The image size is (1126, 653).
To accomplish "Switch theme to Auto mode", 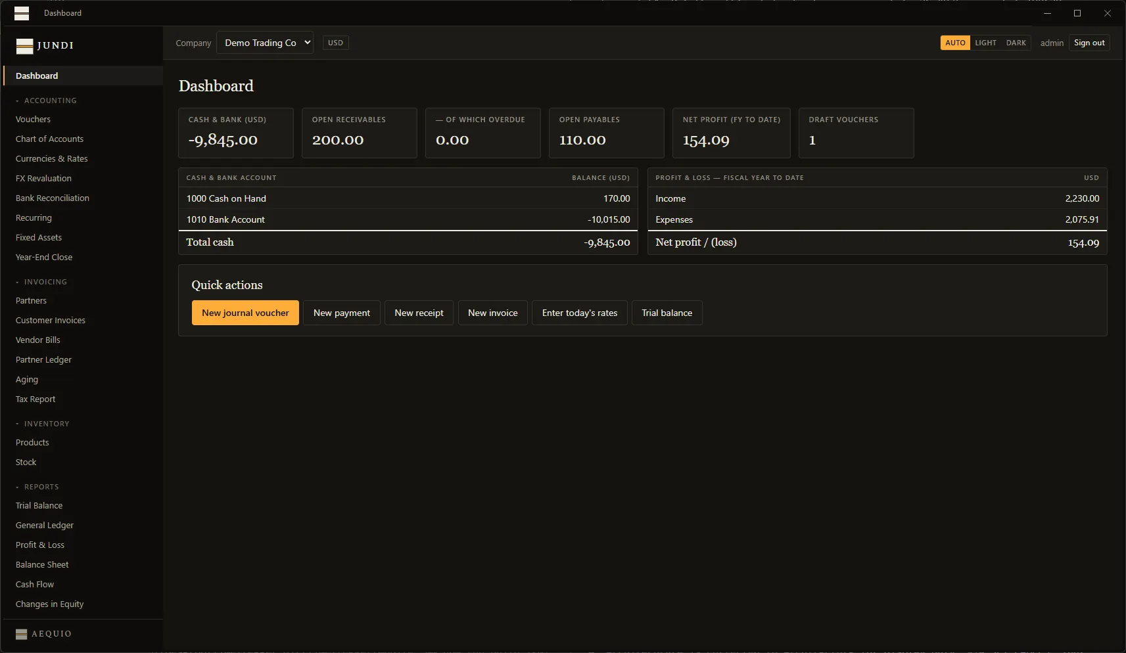I will (x=955, y=43).
